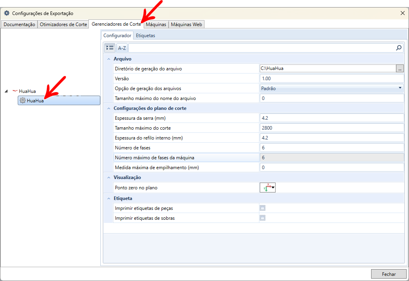Click Número máximo de fases da máquina label
The height and width of the screenshot is (281, 409).
click(154, 158)
